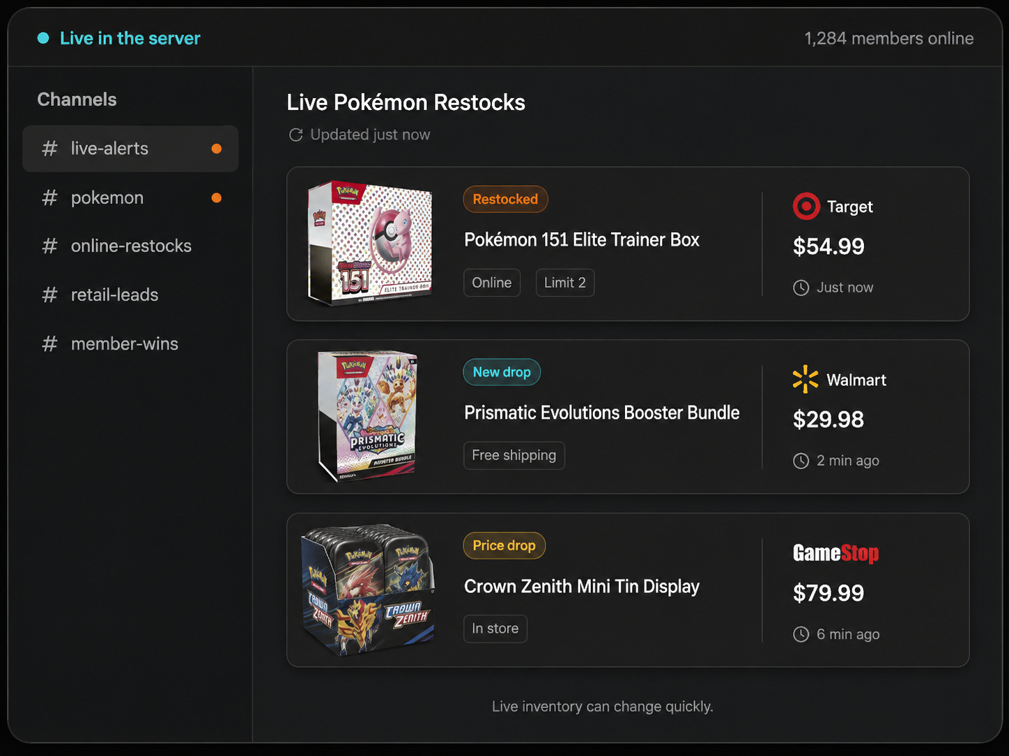Click the orange unread dot on pokemon

tap(217, 198)
